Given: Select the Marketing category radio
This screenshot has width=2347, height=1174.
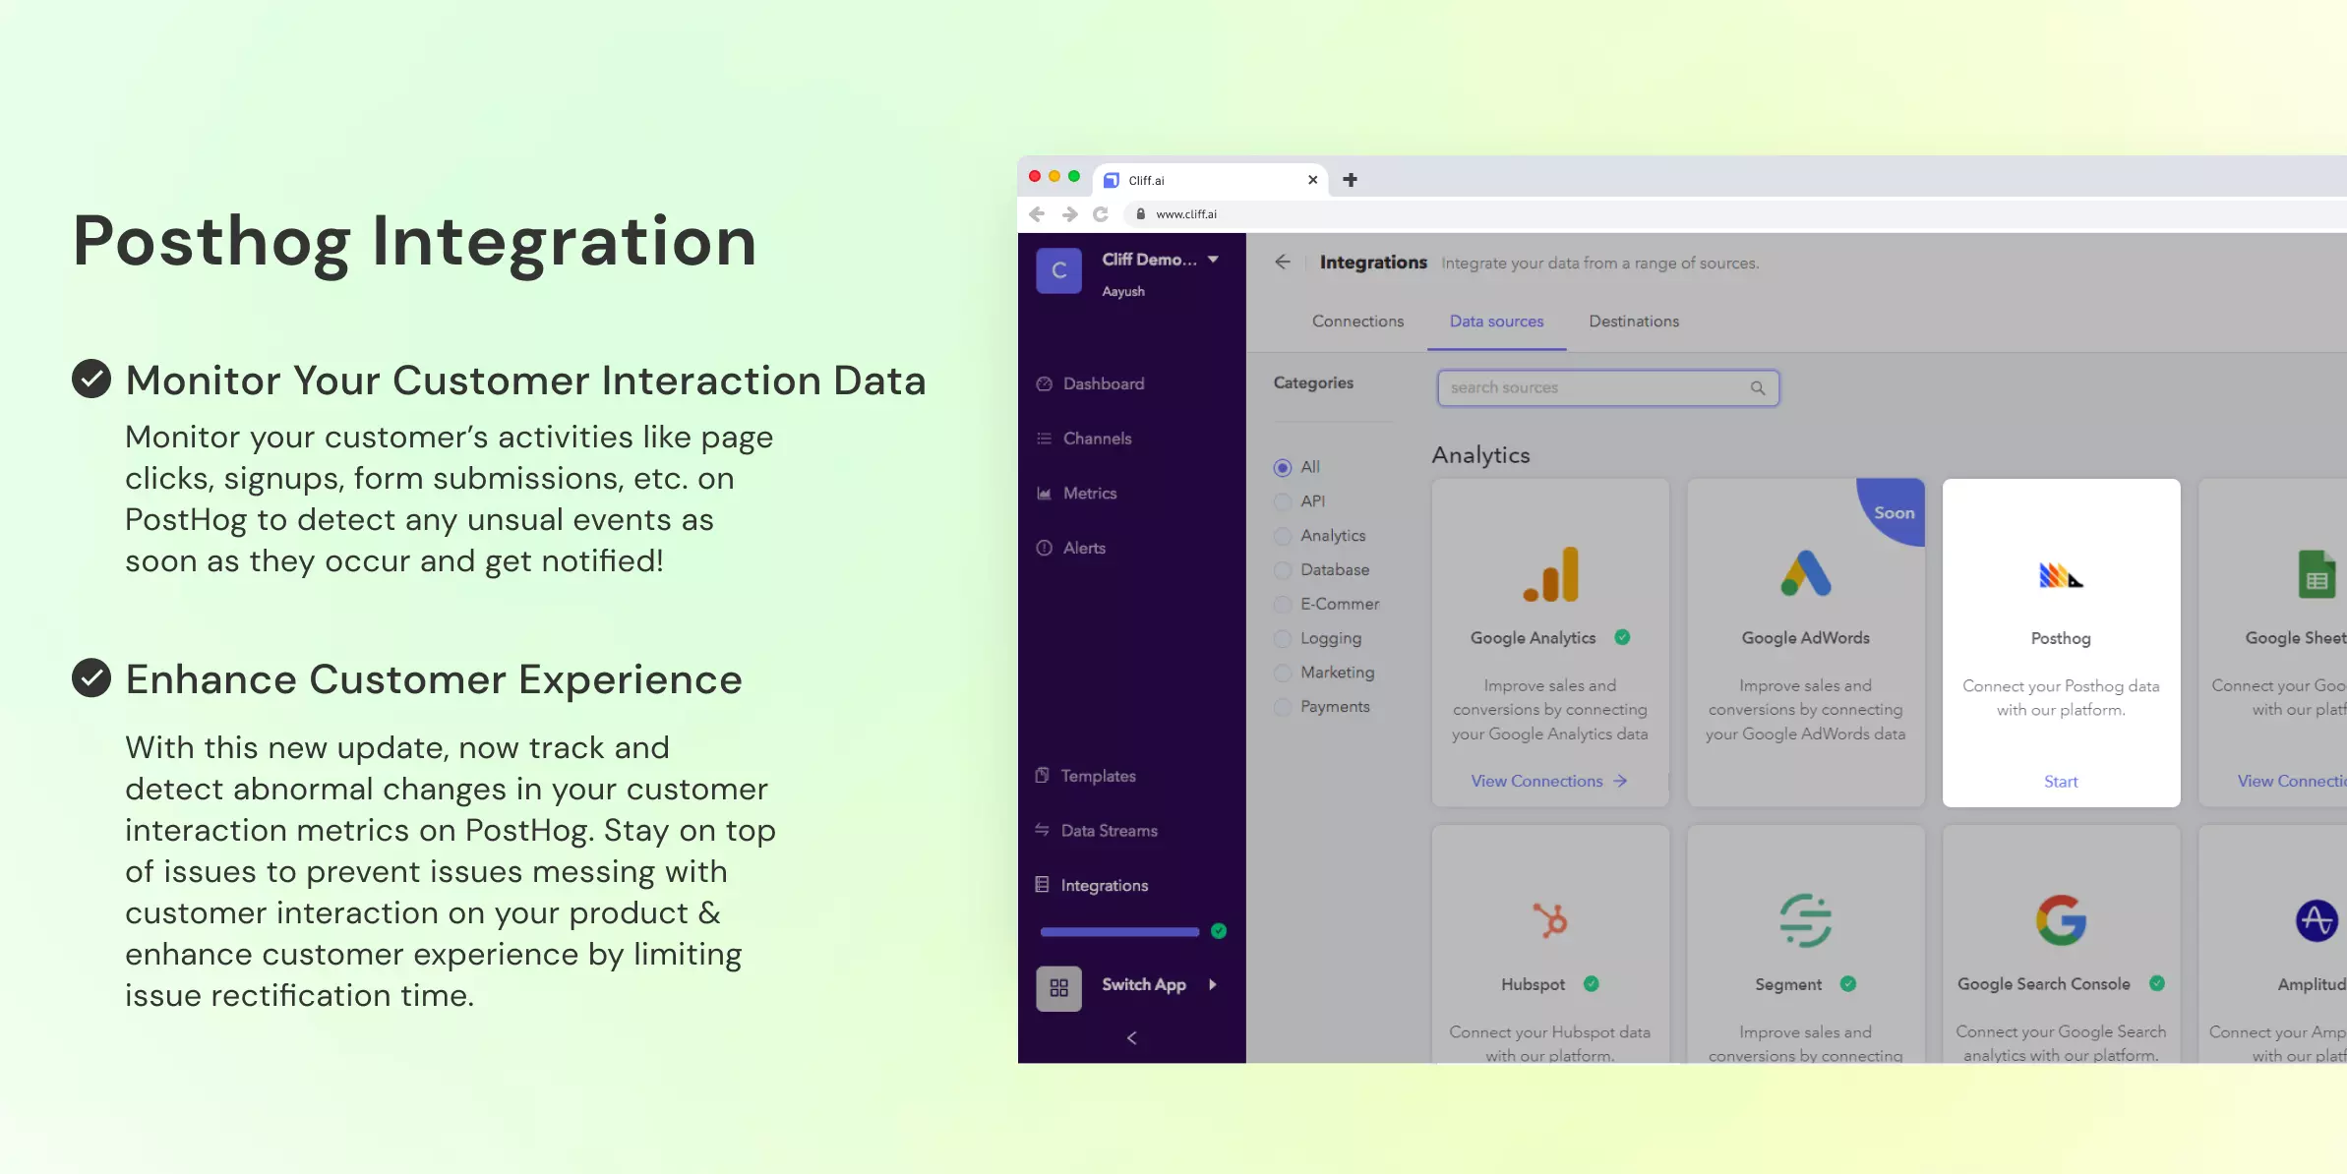Looking at the screenshot, I should (1283, 674).
